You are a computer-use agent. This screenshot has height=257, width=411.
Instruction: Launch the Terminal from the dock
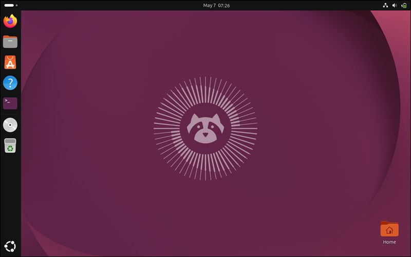click(x=10, y=104)
